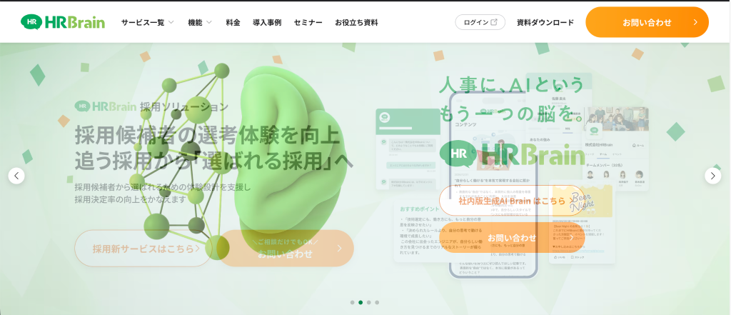Select the セミナー menu item
The height and width of the screenshot is (315, 731).
(308, 22)
